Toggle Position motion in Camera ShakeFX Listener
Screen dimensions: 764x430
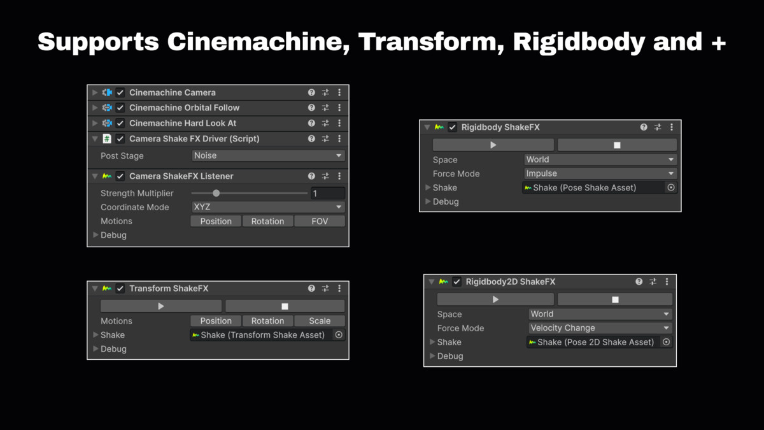click(x=216, y=221)
